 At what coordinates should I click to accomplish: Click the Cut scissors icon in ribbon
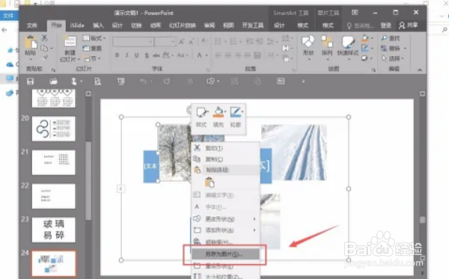(x=44, y=37)
